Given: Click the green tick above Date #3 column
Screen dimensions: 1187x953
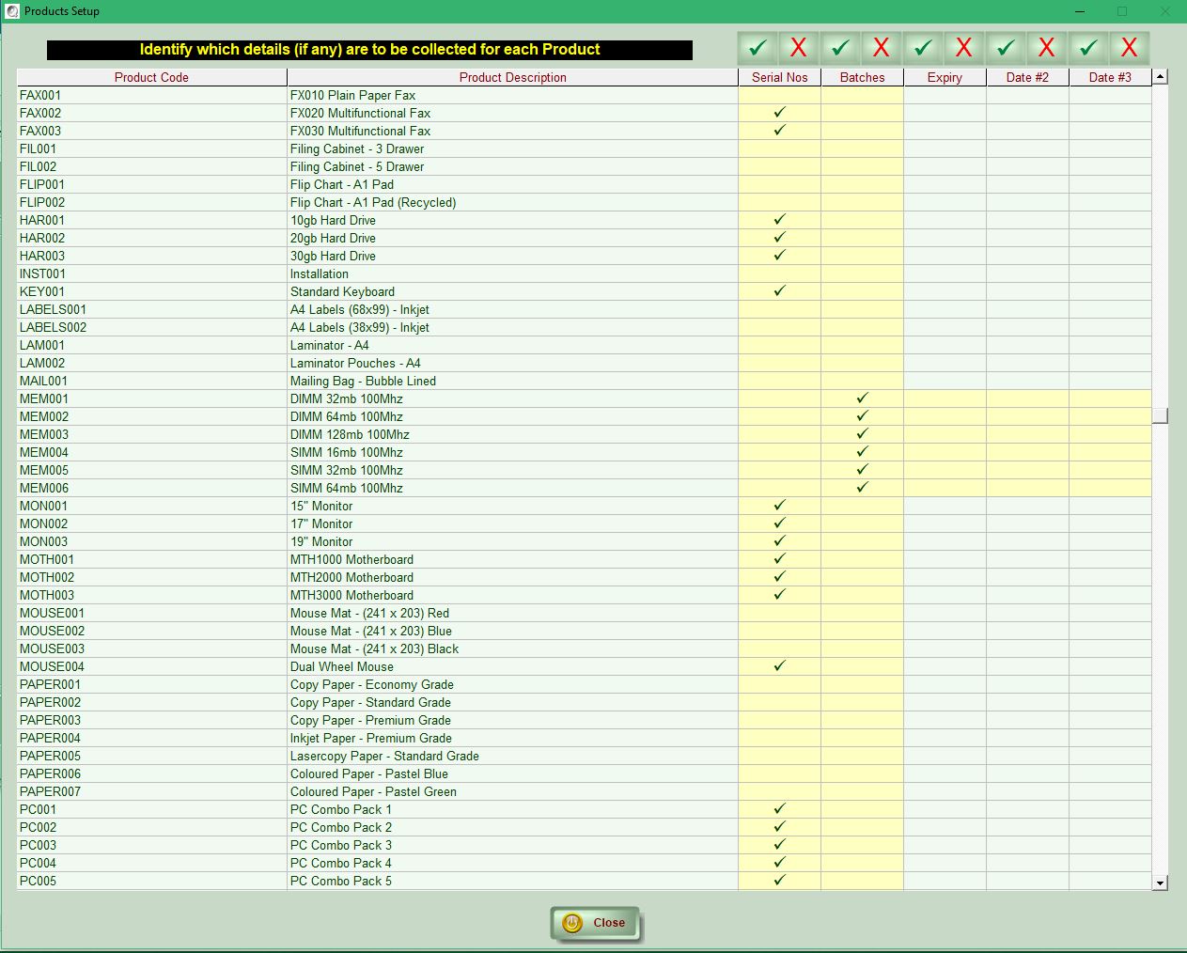Looking at the screenshot, I should pos(1088,48).
